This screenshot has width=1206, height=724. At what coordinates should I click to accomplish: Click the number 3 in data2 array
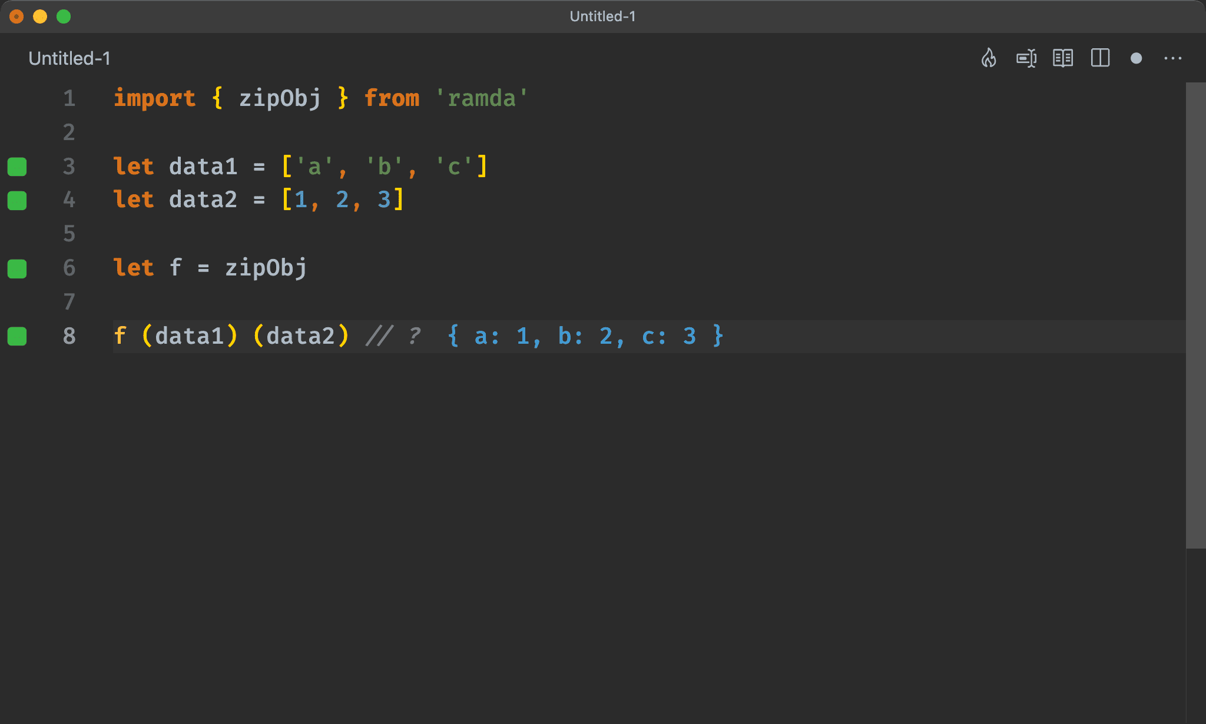click(384, 200)
